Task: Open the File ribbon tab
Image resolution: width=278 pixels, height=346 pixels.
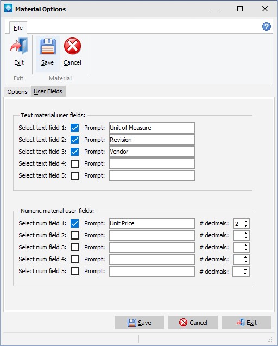Action: (18, 28)
